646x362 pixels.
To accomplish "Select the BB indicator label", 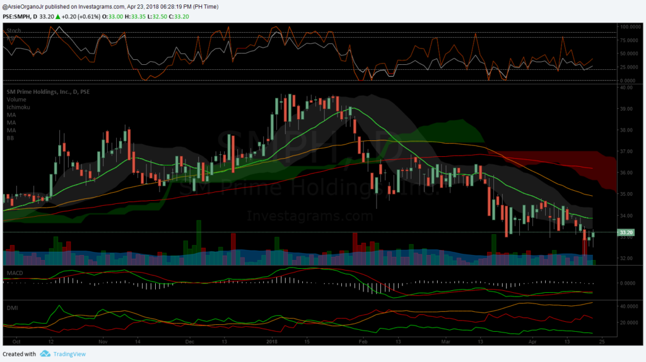I will tap(10, 139).
